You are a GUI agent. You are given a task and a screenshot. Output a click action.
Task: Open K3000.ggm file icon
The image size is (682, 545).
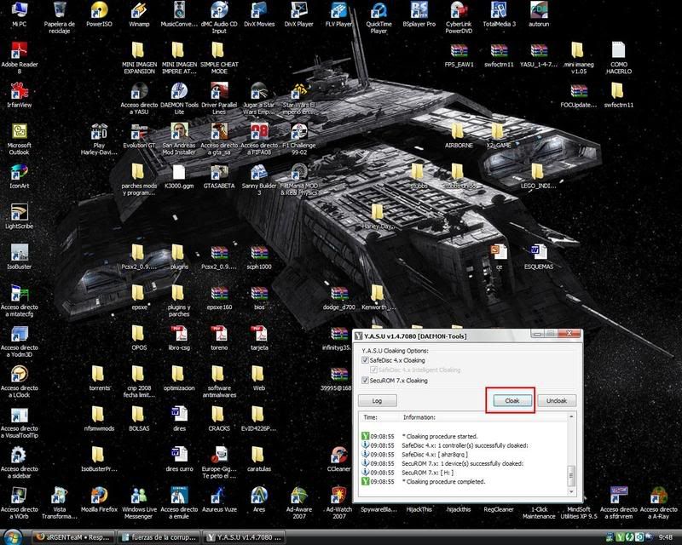[x=179, y=175]
